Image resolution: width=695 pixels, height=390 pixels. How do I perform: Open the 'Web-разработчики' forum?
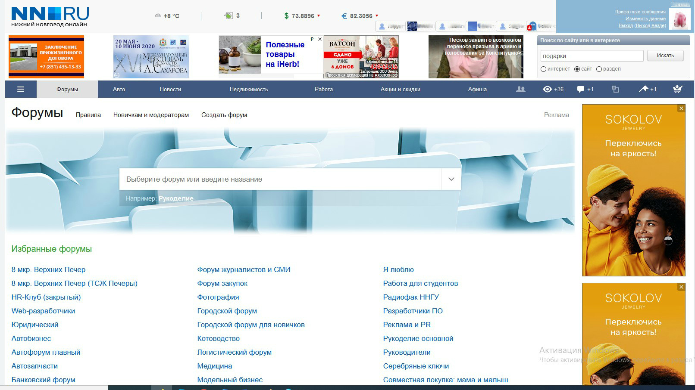(43, 311)
